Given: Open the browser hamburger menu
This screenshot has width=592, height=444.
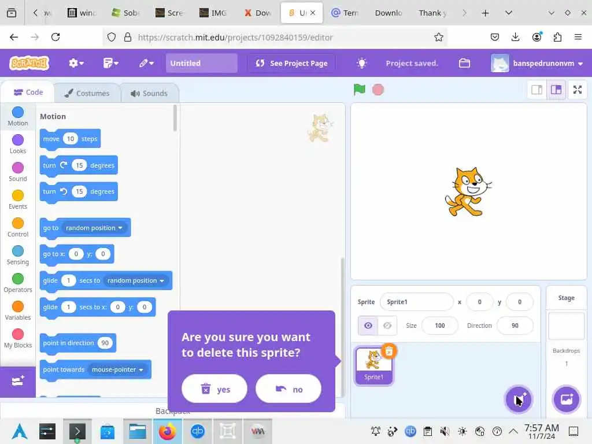Looking at the screenshot, I should coord(578,37).
